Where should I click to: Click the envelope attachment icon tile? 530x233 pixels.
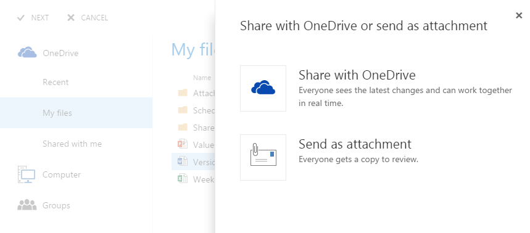point(263,157)
